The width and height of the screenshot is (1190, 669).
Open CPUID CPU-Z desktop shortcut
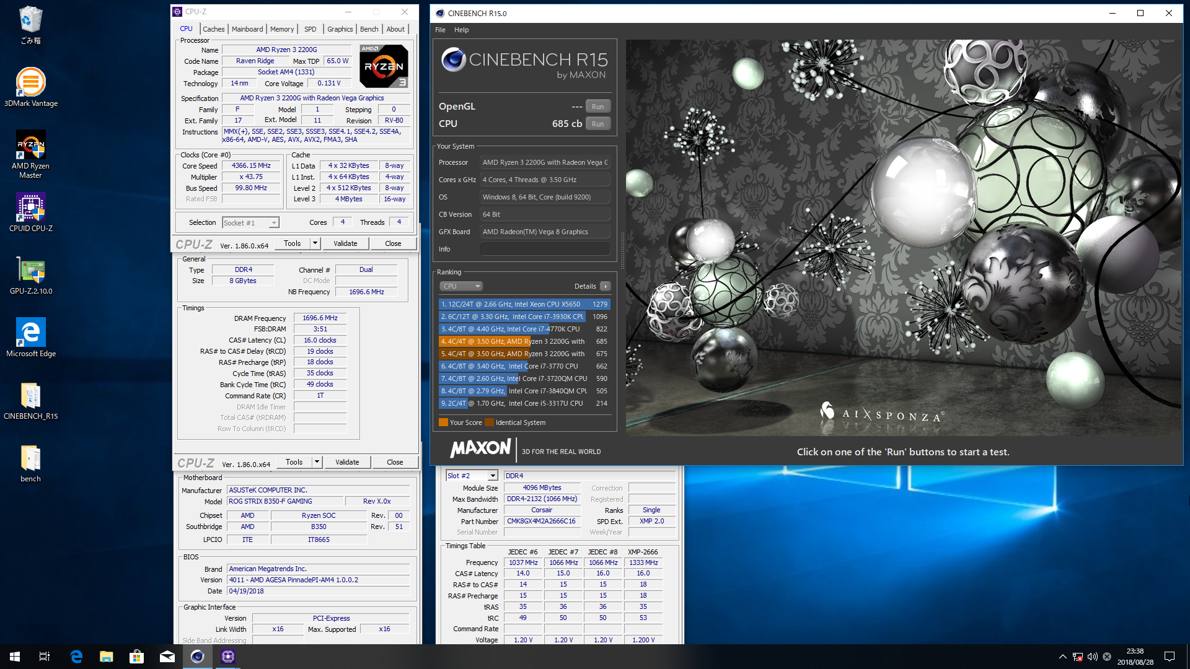(x=30, y=212)
